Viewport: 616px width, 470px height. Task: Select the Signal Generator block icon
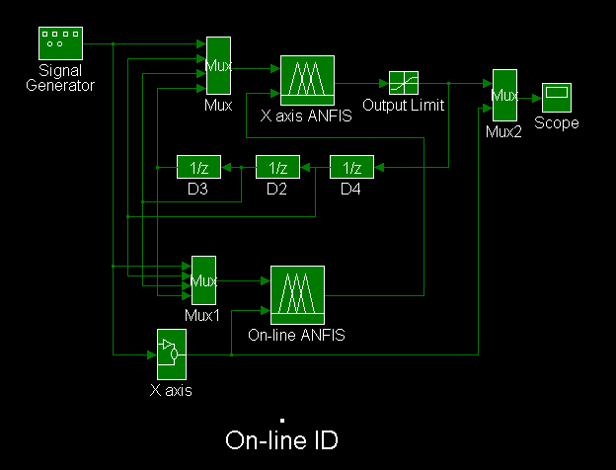61,43
